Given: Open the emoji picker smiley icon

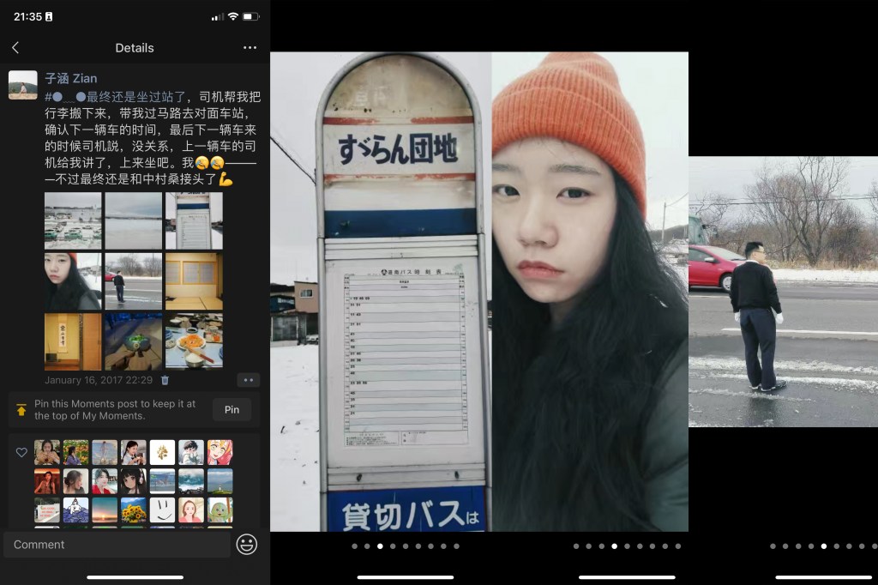Looking at the screenshot, I should [x=247, y=544].
